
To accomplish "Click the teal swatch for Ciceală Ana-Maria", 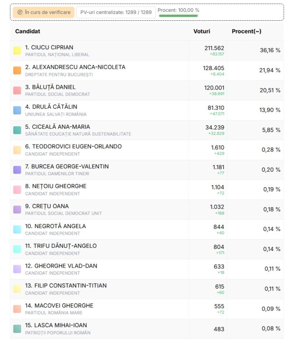I will tap(17, 130).
